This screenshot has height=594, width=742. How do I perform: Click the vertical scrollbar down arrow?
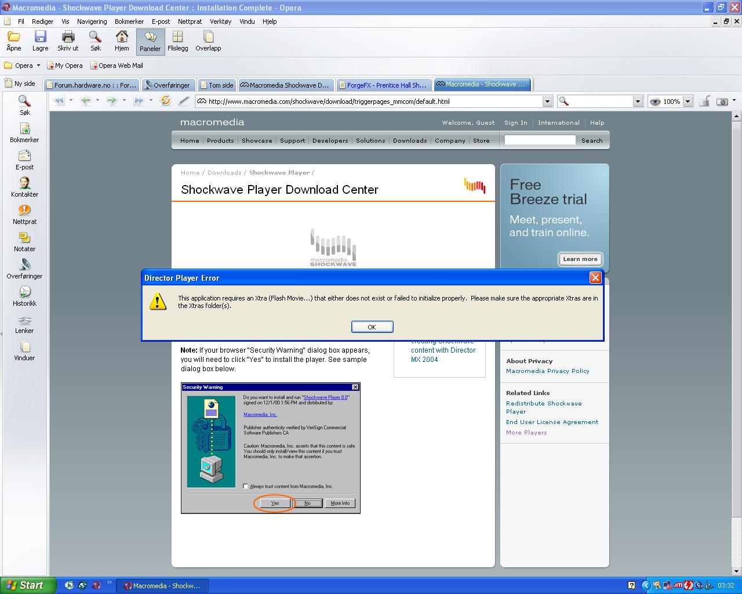point(737,571)
